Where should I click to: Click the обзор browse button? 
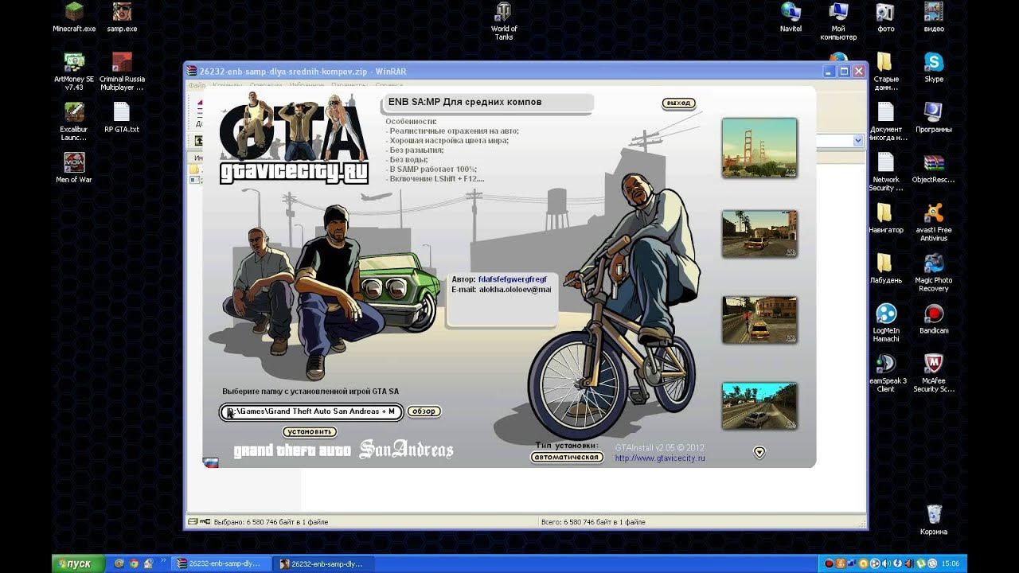point(424,411)
